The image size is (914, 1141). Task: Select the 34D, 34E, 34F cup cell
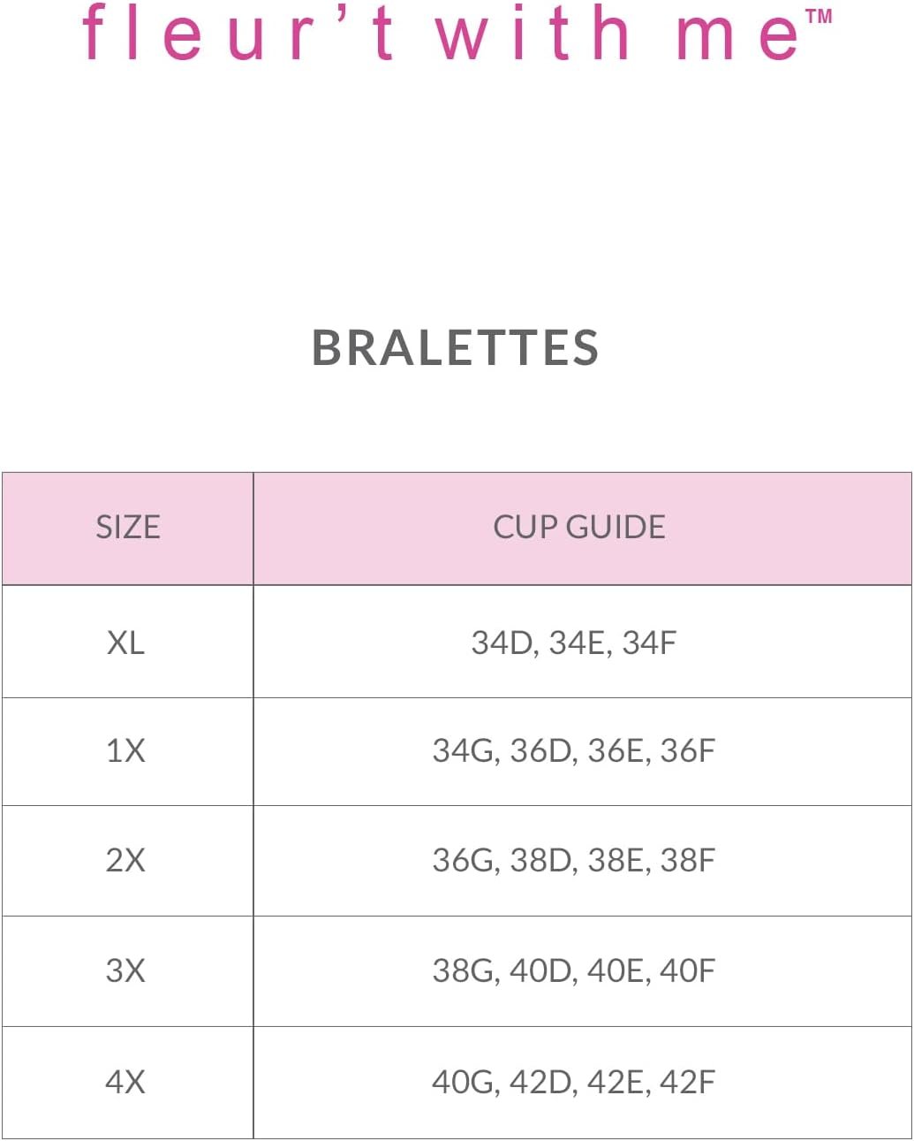583,642
